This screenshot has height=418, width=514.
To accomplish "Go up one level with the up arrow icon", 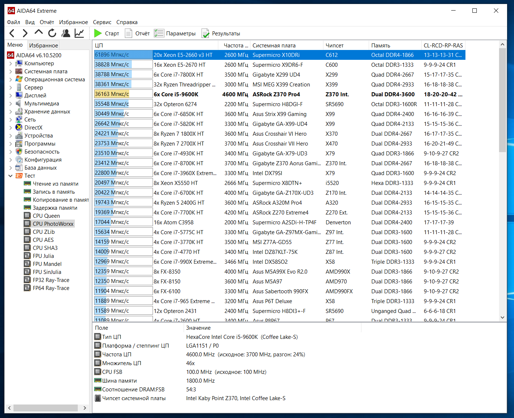I will 38,33.
